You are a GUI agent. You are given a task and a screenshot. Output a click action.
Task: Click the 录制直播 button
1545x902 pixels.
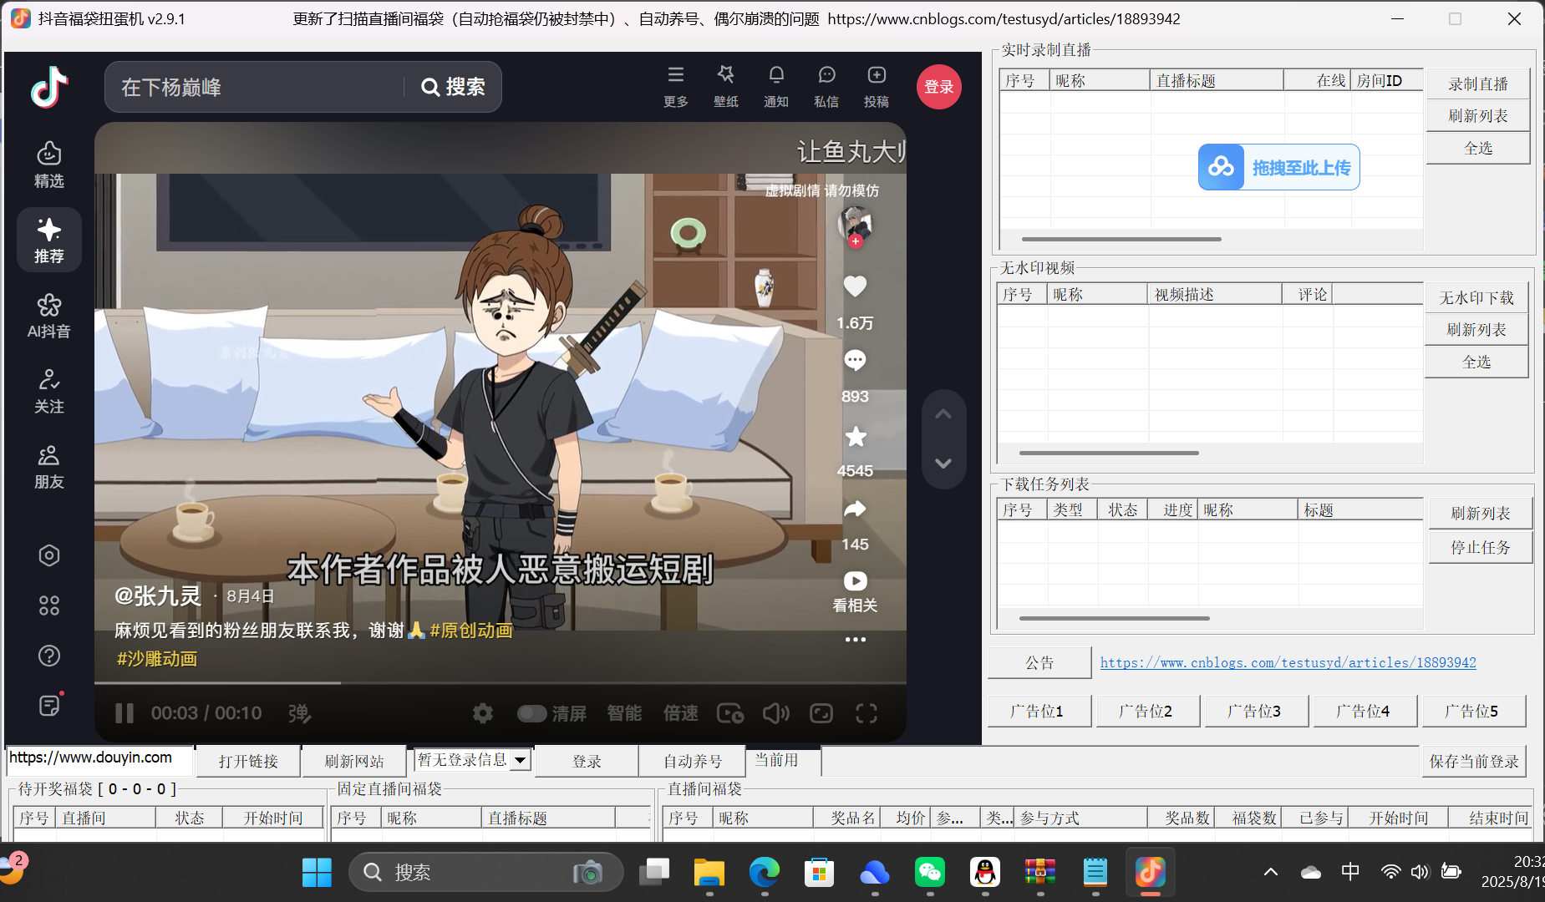pyautogui.click(x=1477, y=83)
